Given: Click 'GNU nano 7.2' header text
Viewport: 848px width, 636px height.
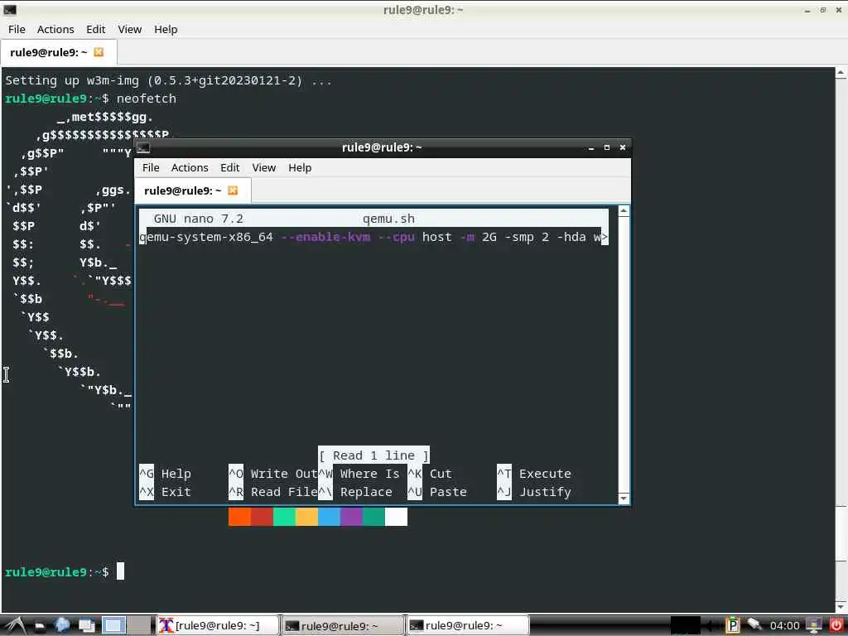Looking at the screenshot, I should point(199,219).
